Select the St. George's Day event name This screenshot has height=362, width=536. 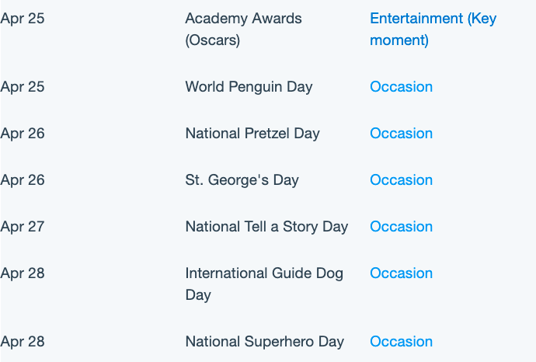[x=242, y=179]
